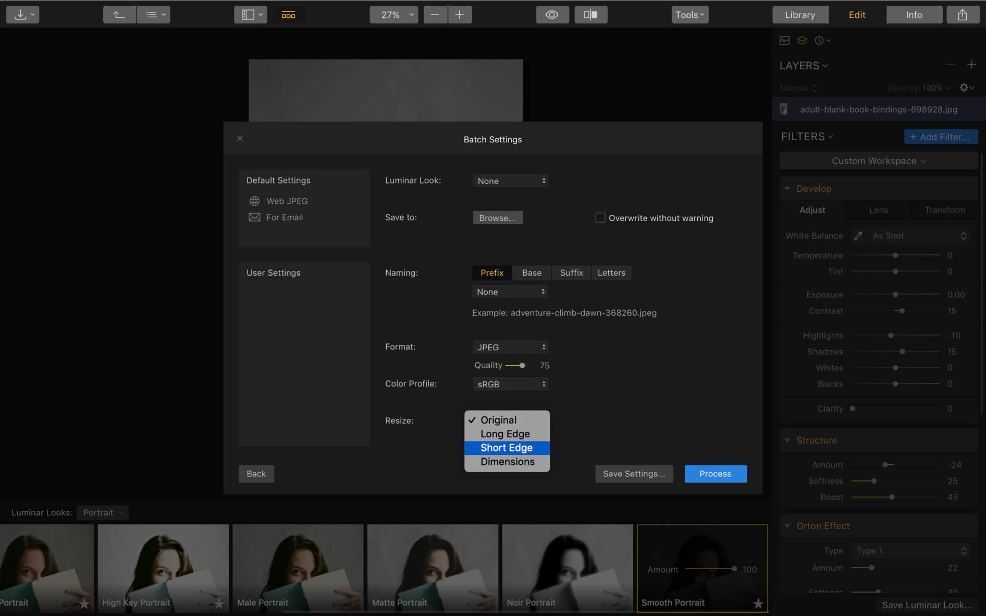The height and width of the screenshot is (616, 986).
Task: Select the Suffix naming tab
Action: pyautogui.click(x=571, y=273)
